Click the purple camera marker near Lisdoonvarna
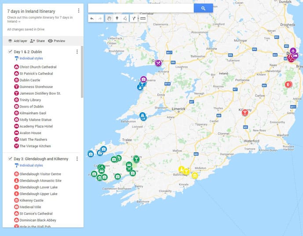The height and width of the screenshot is (236, 303). pyautogui.click(x=143, y=79)
